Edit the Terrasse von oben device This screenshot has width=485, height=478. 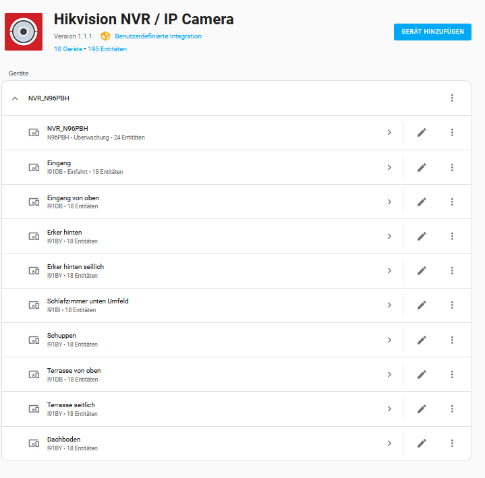point(422,374)
